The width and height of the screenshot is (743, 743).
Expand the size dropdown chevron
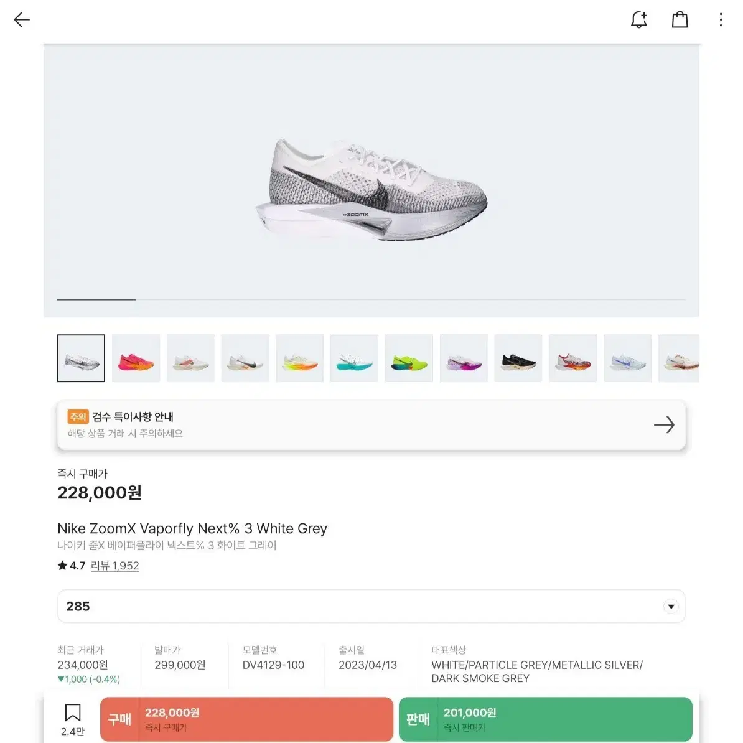671,606
